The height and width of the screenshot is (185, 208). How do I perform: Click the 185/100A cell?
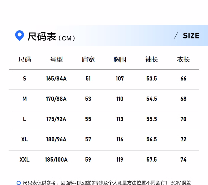(x=56, y=159)
